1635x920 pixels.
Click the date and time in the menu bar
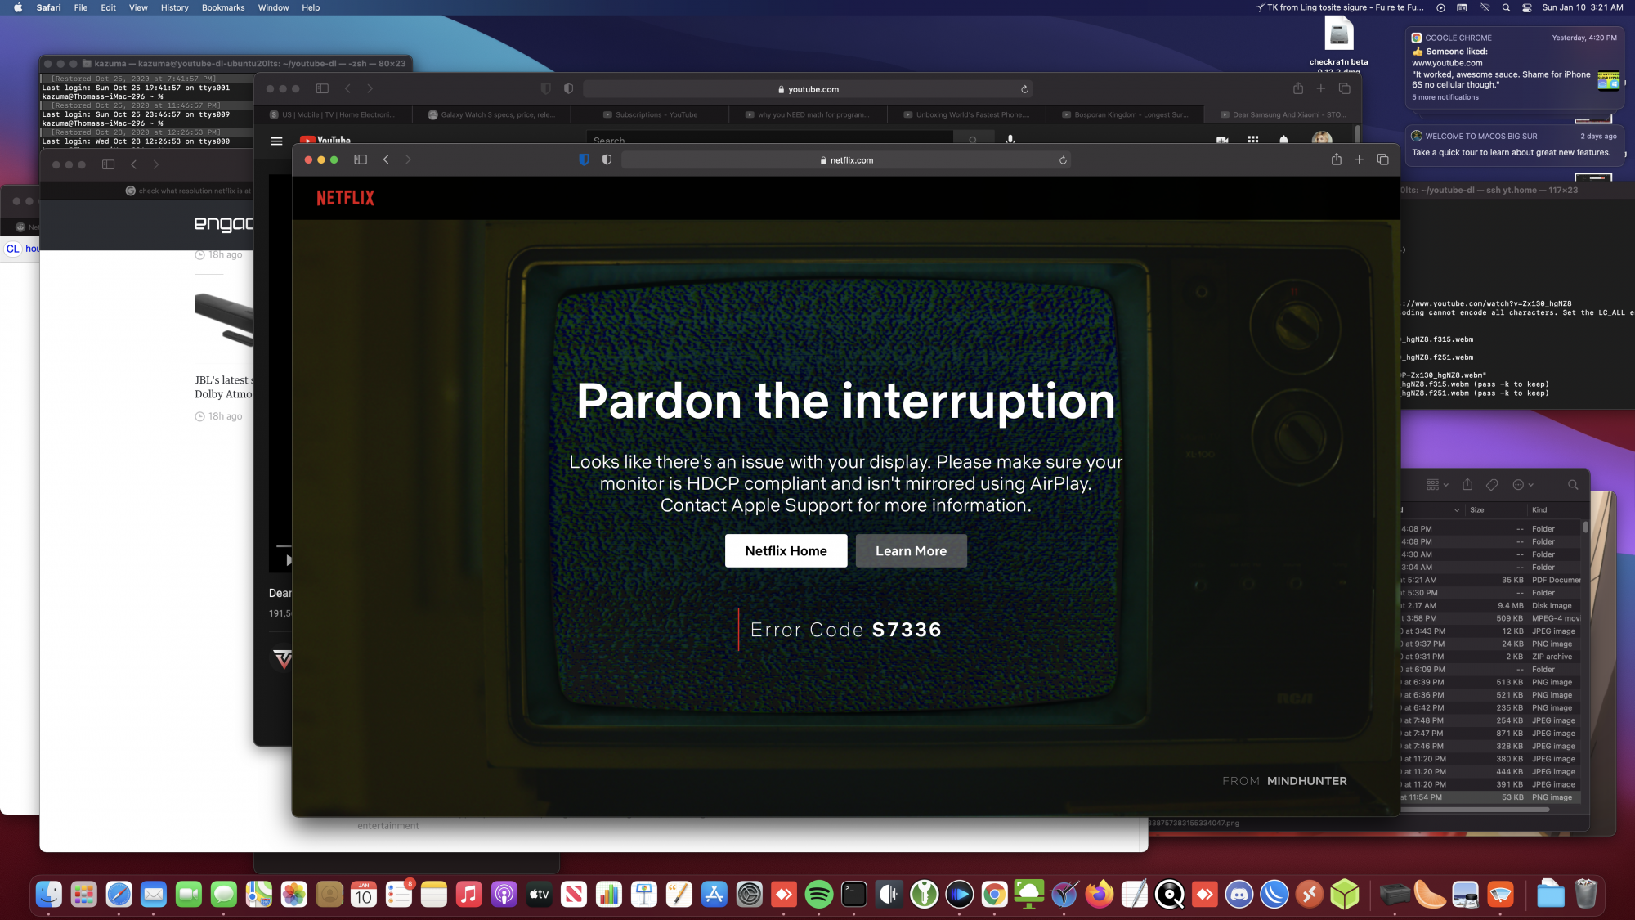[1583, 7]
